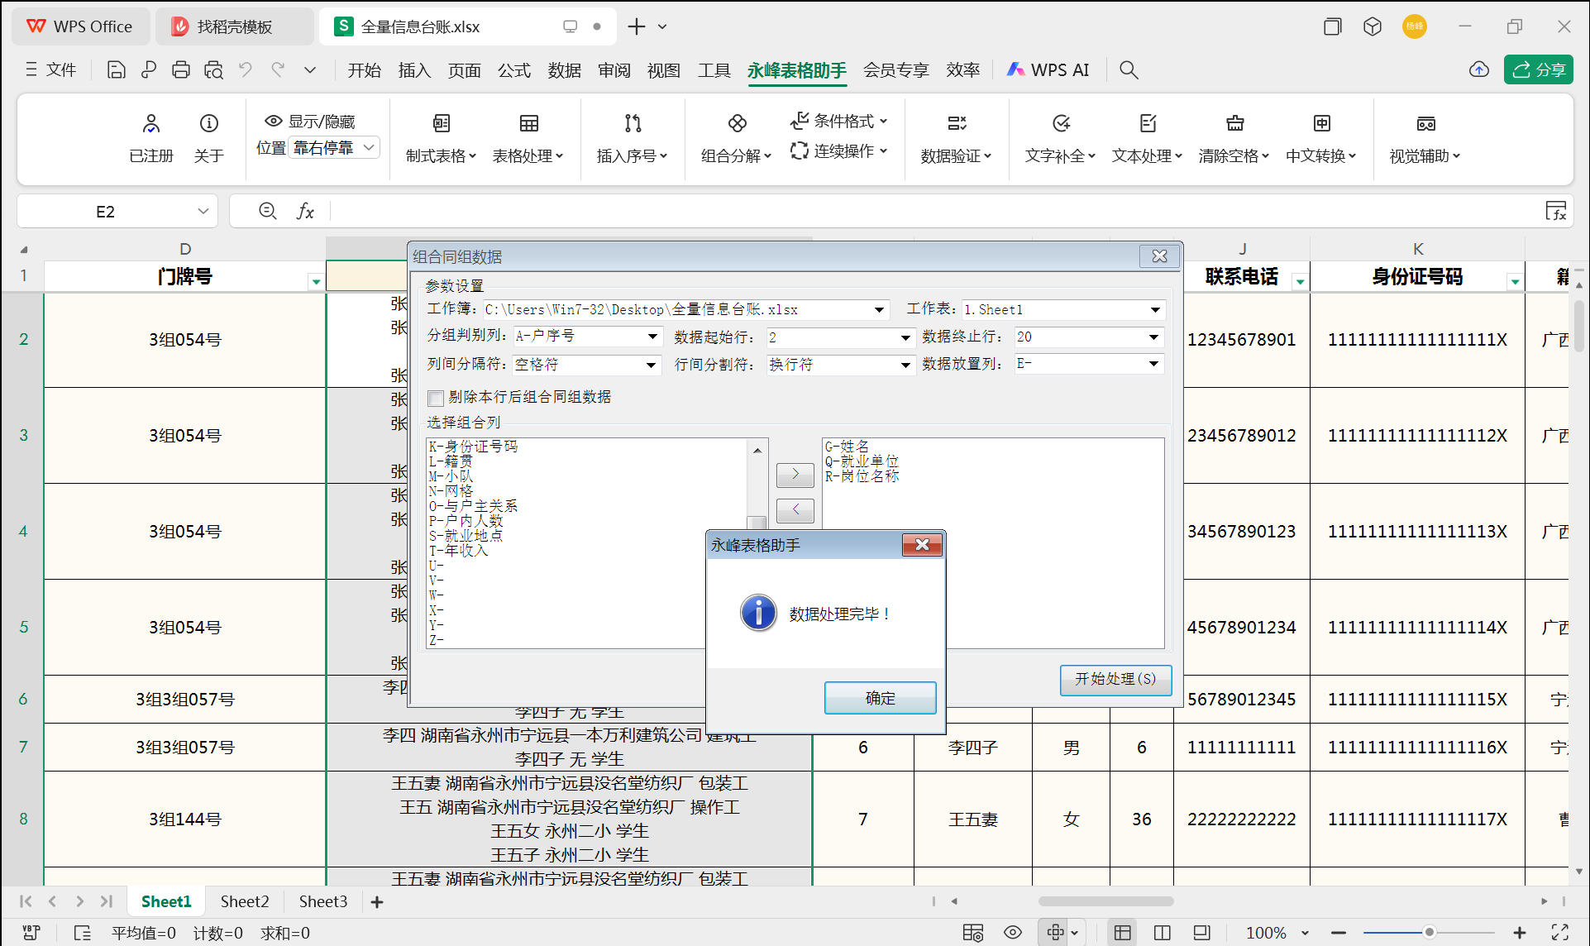Select the 清除空格 icon

1234,137
